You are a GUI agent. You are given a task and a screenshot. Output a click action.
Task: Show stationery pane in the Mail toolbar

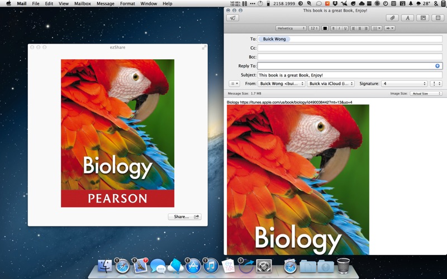pos(438,18)
